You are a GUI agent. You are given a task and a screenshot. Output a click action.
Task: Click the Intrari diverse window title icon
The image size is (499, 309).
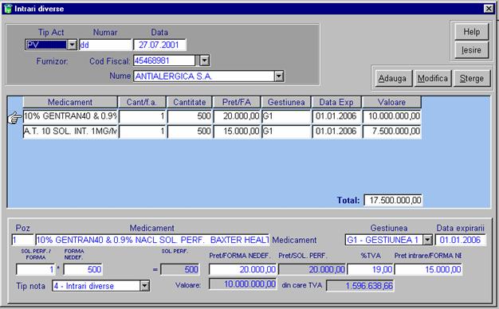[x=8, y=8]
